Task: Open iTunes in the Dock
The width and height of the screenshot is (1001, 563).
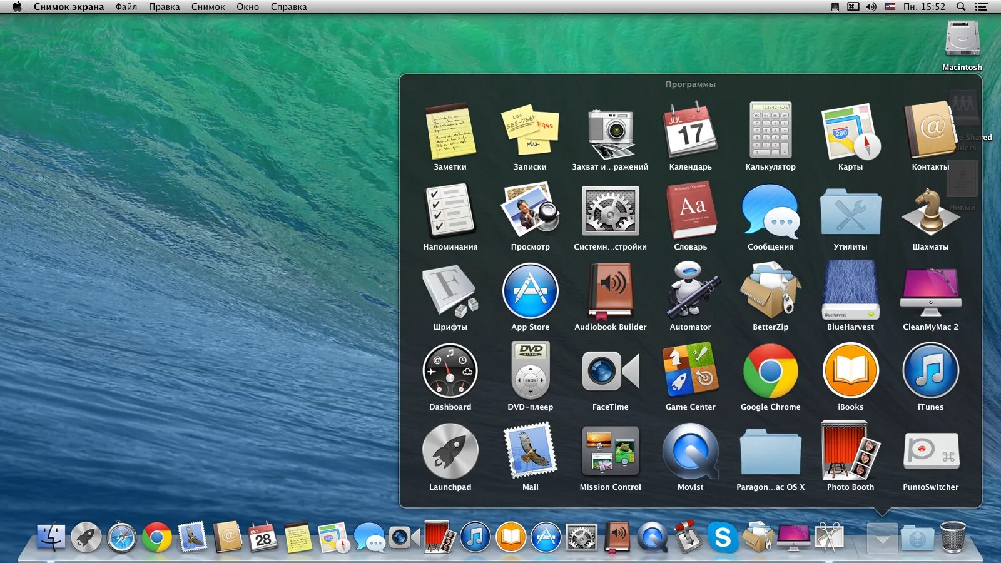Action: tap(475, 537)
